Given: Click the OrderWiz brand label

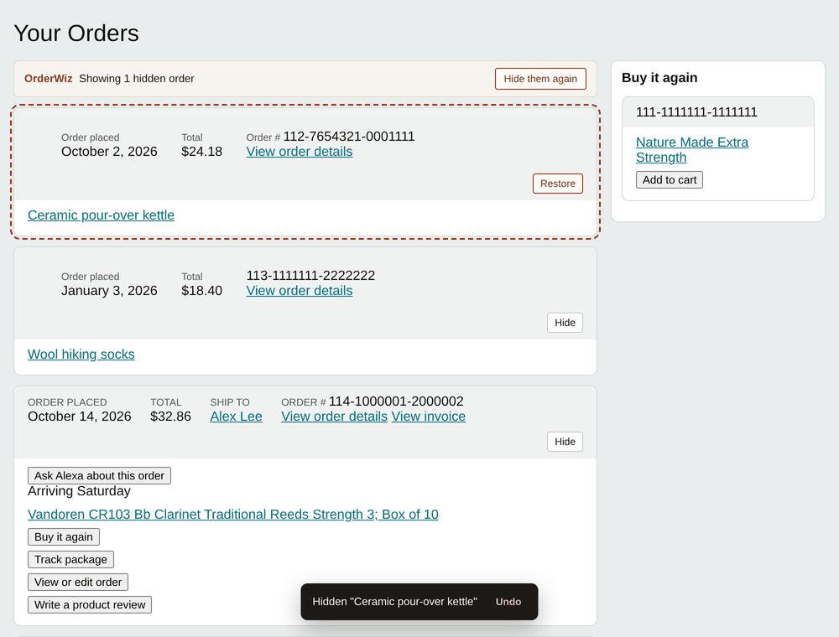Looking at the screenshot, I should tap(48, 79).
